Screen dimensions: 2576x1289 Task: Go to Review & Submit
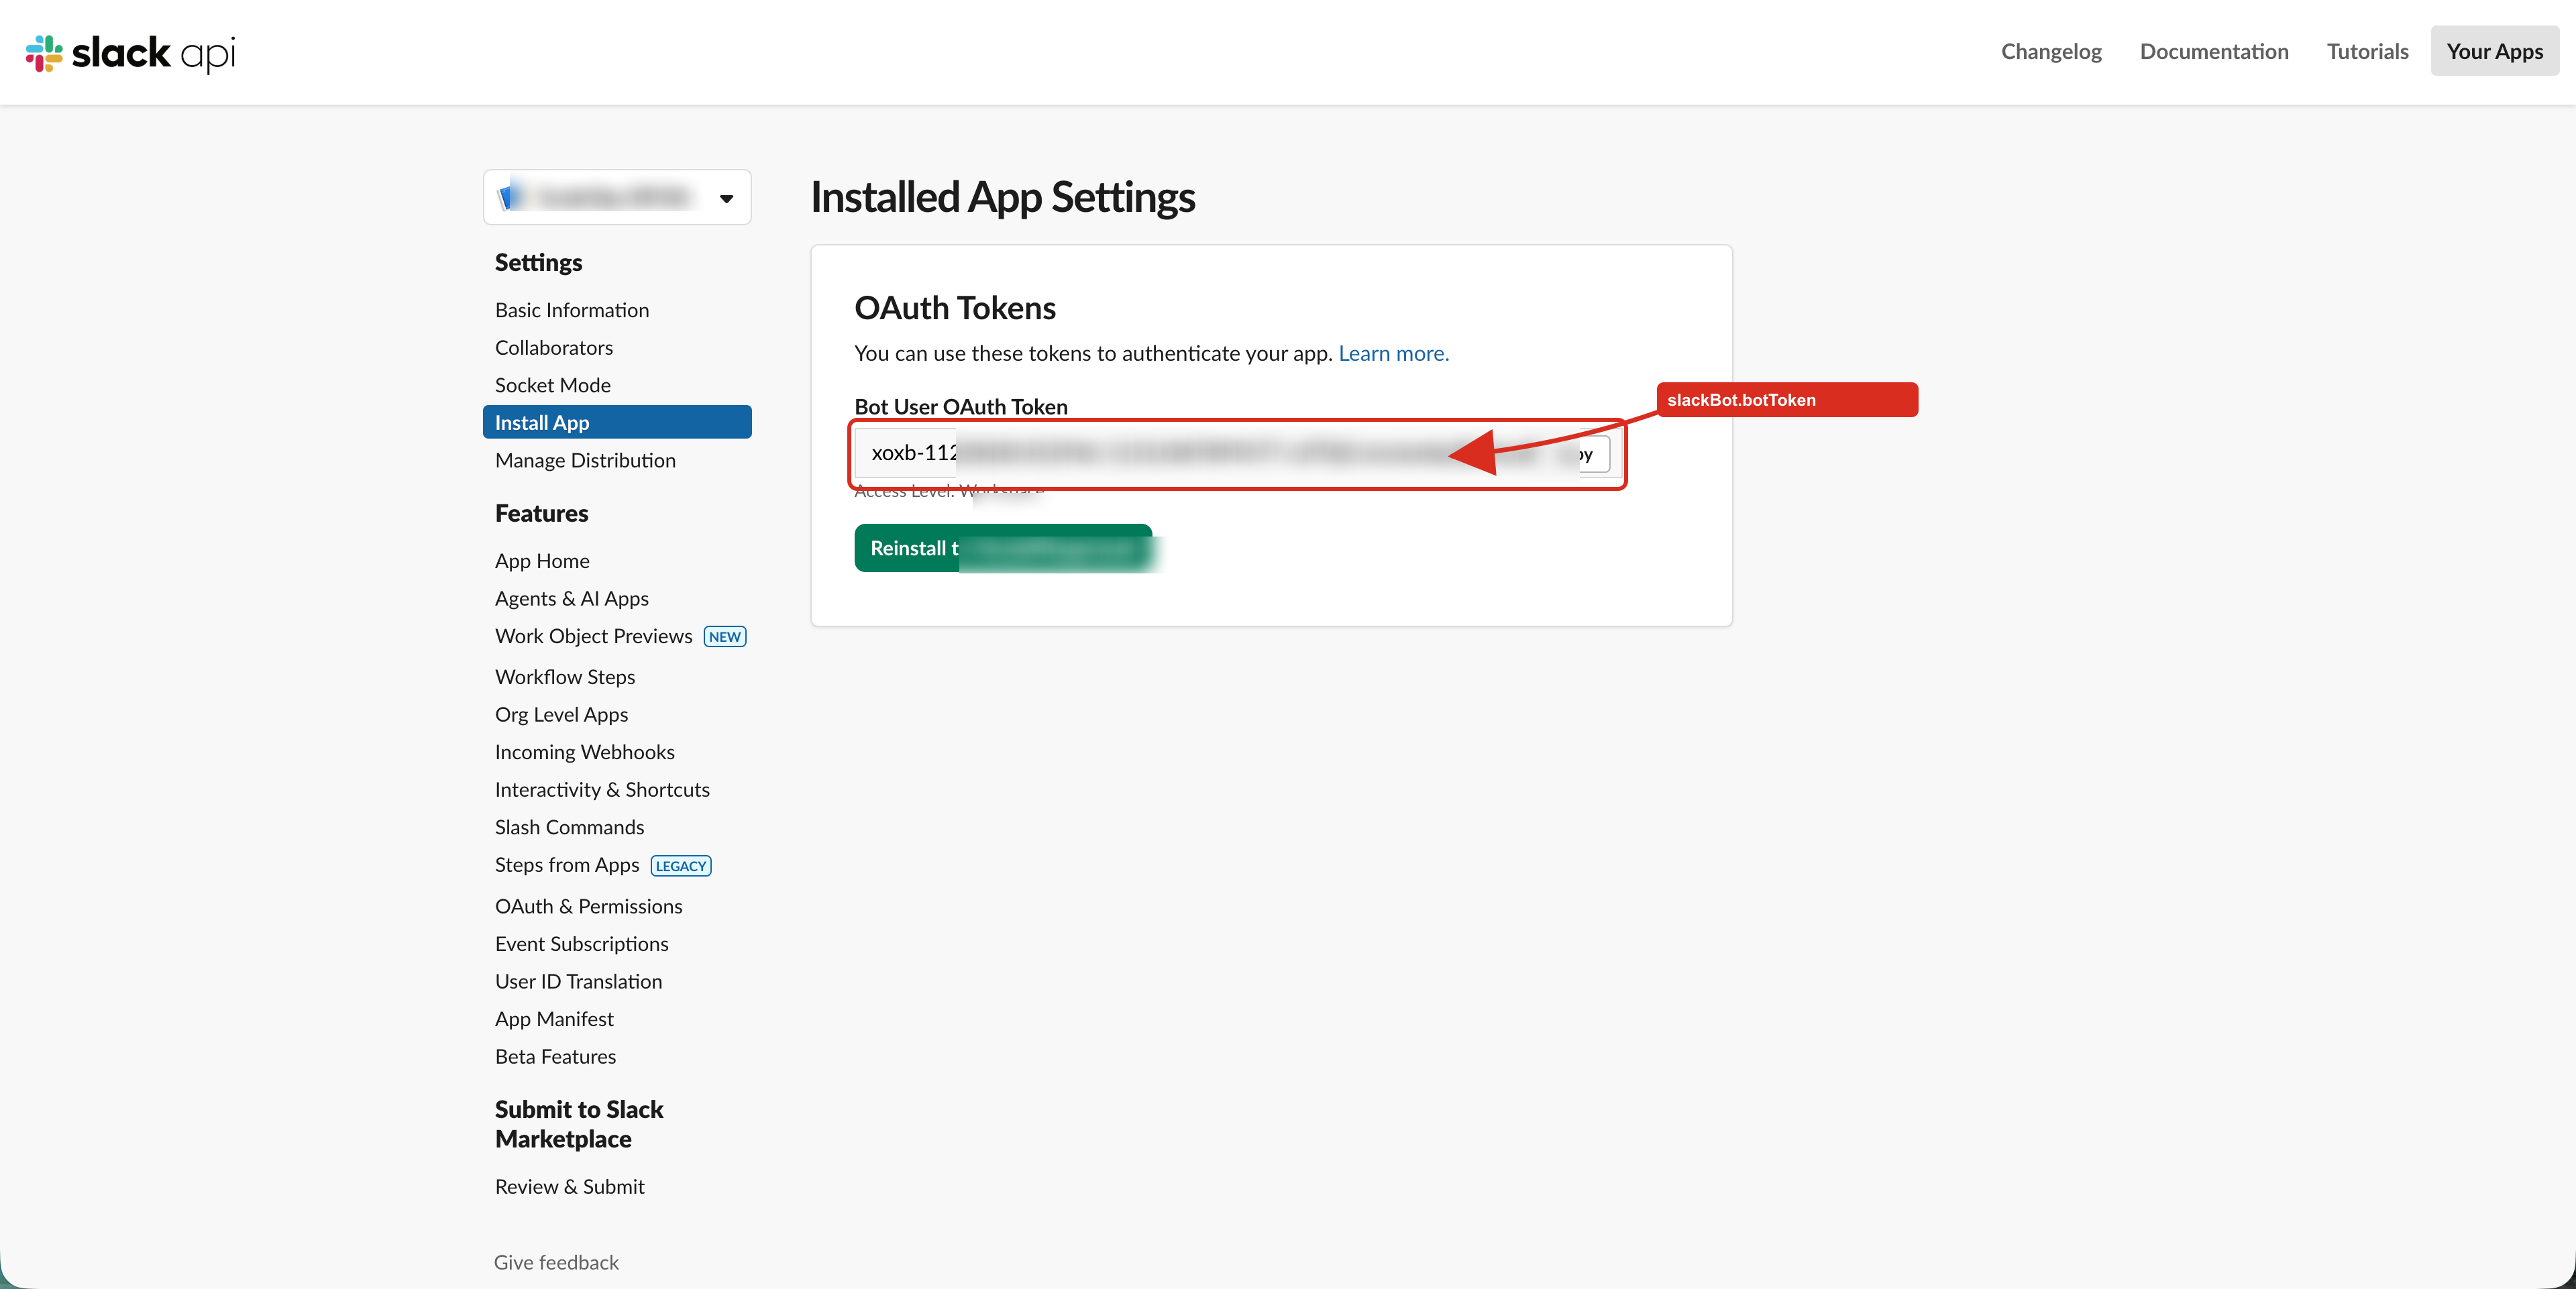(569, 1187)
